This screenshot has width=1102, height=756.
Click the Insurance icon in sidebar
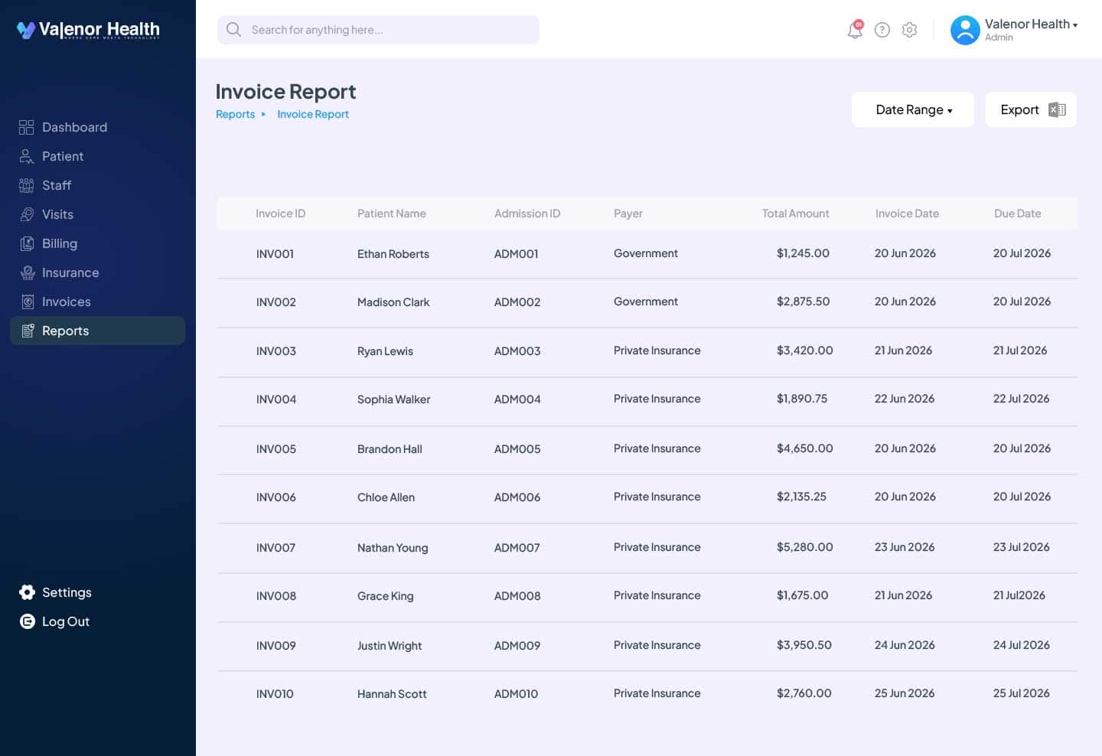pyautogui.click(x=27, y=272)
